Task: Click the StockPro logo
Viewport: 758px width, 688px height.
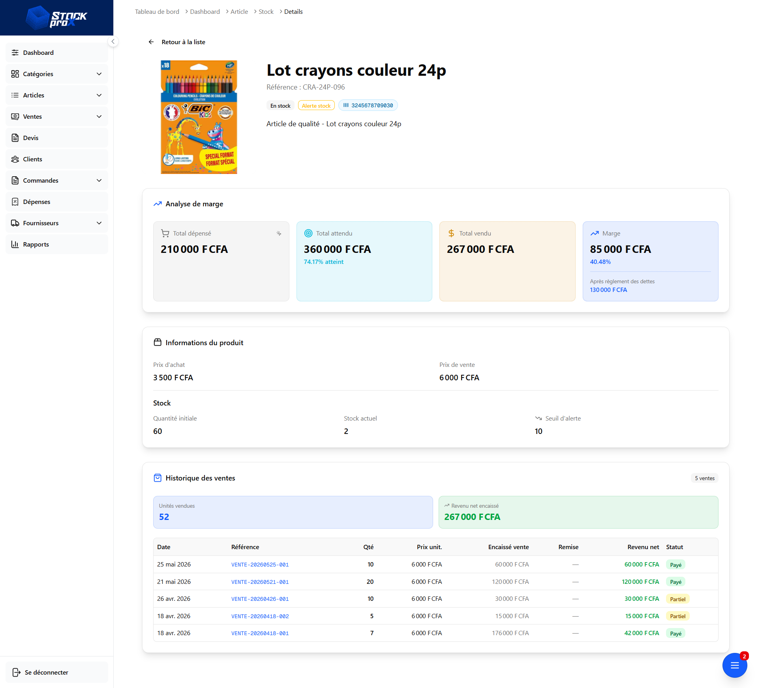Action: (56, 18)
